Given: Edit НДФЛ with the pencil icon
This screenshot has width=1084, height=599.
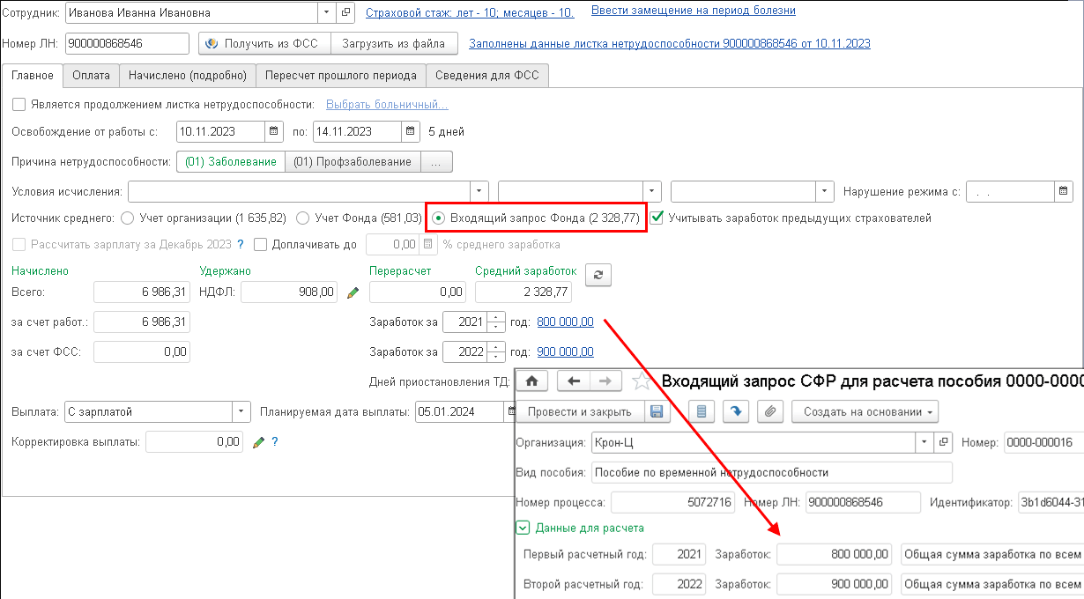Looking at the screenshot, I should click(353, 292).
